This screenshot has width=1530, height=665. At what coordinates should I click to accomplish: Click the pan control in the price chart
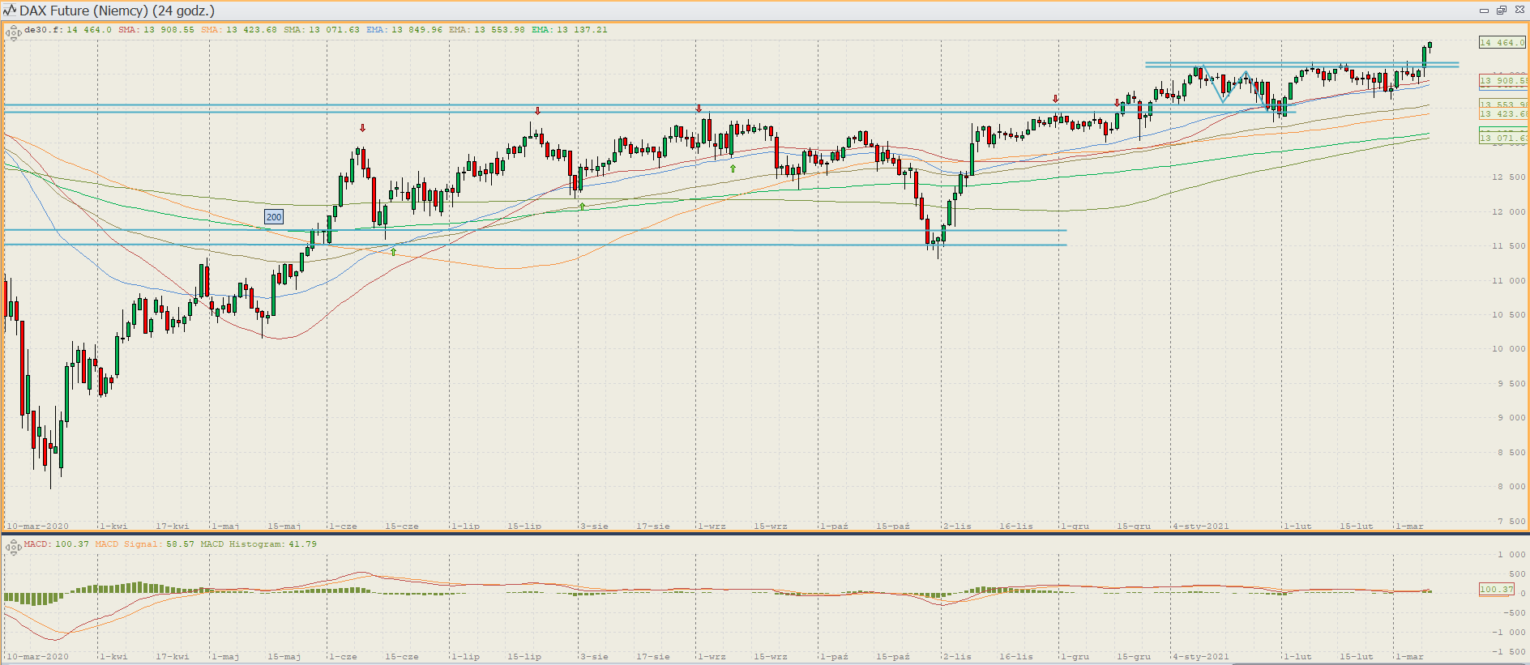13,33
